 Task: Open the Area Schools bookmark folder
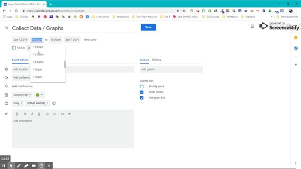click(101, 17)
